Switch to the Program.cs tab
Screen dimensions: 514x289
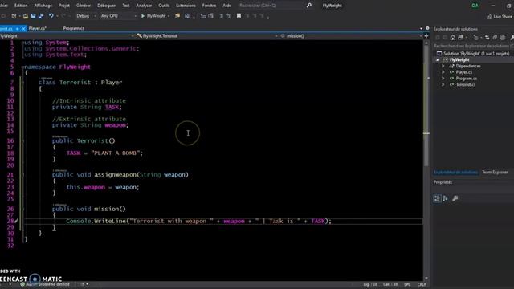(73, 29)
